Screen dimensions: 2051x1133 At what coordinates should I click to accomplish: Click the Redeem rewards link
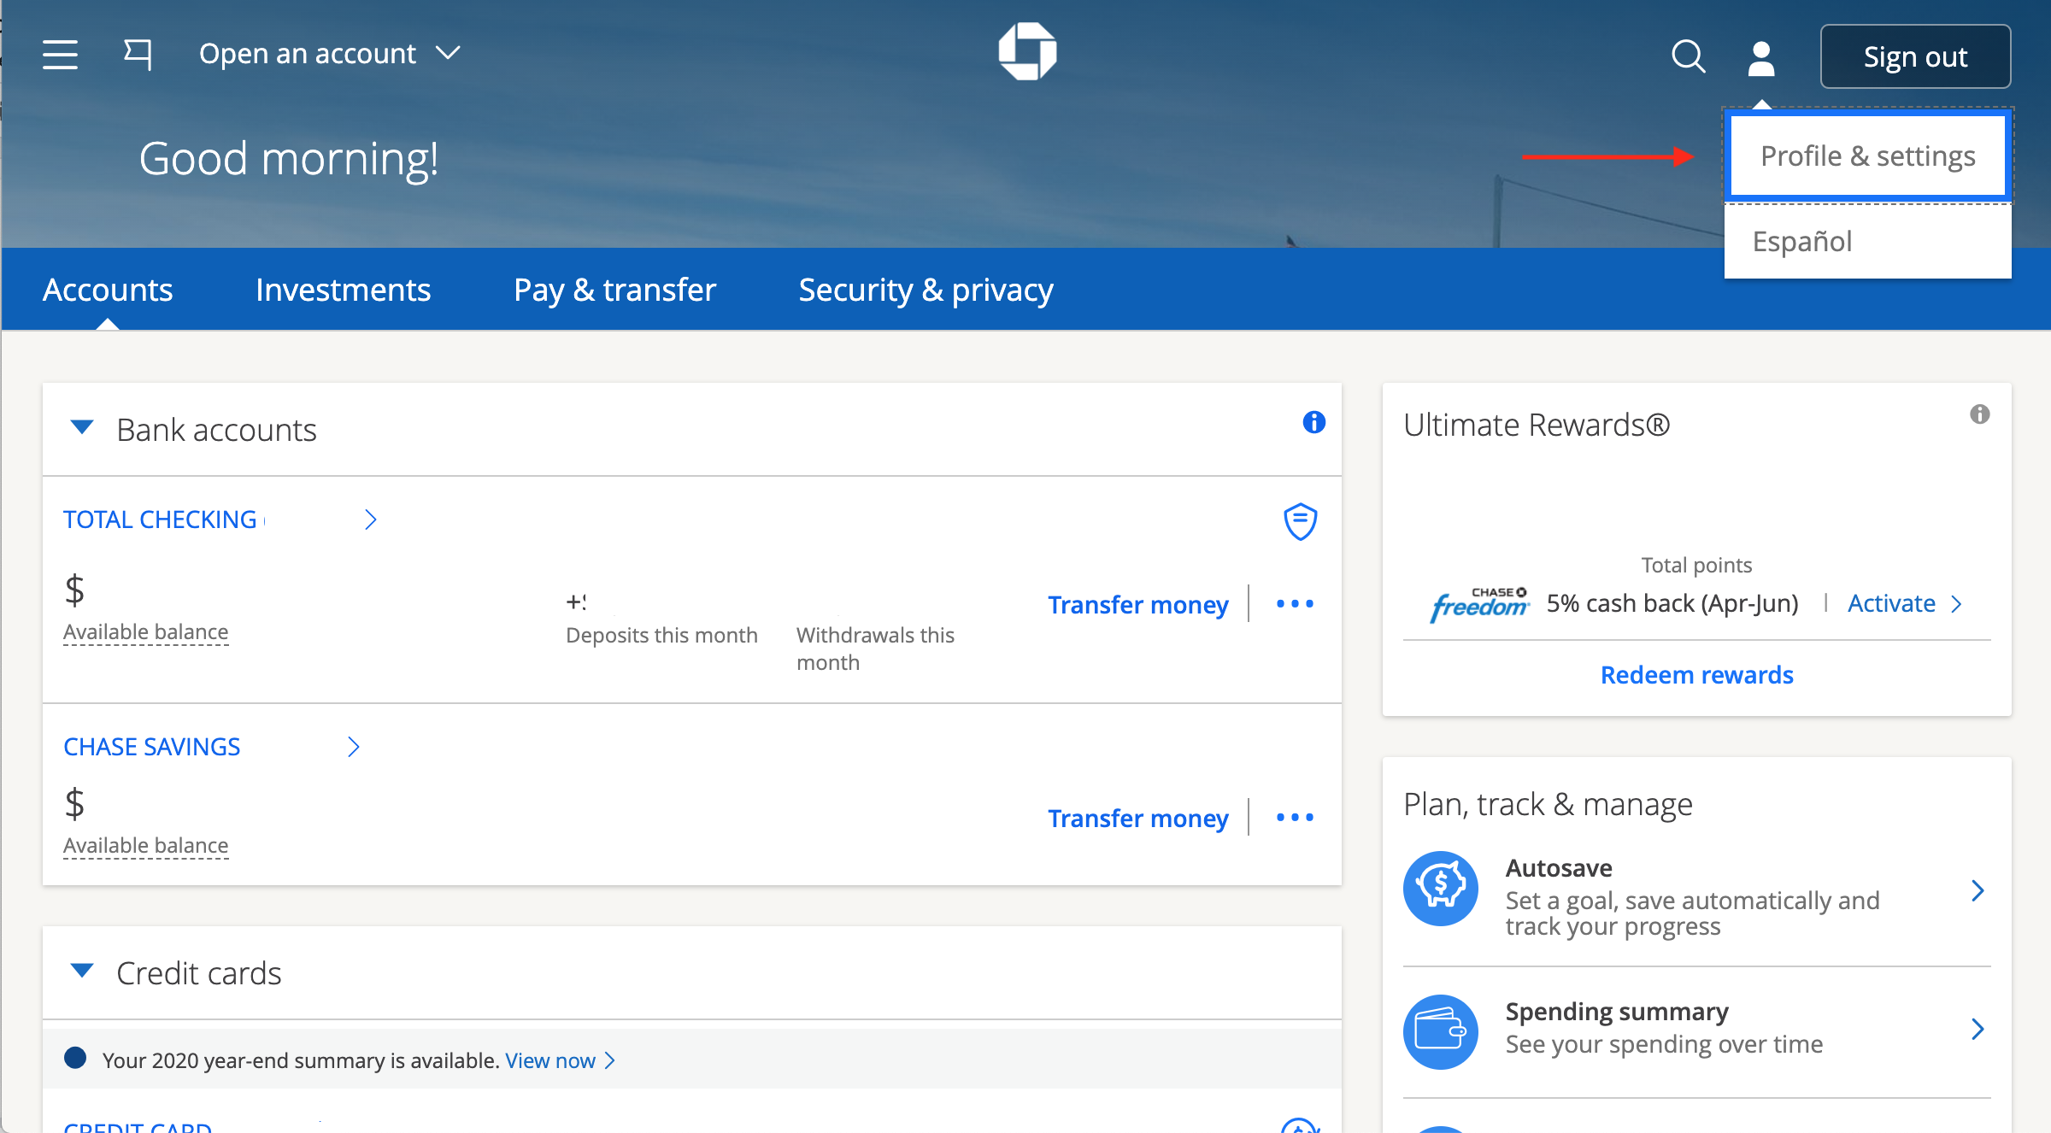1695,674
